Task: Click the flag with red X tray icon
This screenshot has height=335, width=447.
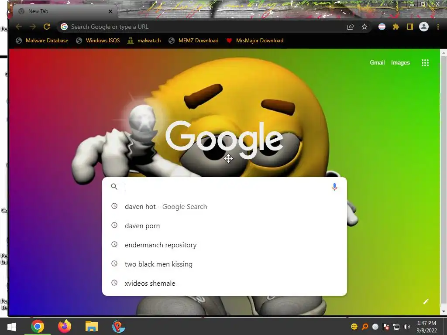Action: pos(386,327)
